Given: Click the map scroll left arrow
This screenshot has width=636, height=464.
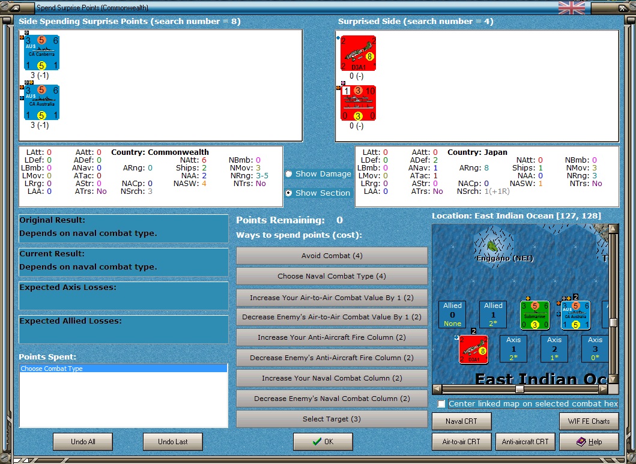Looking at the screenshot, I should (x=437, y=389).
